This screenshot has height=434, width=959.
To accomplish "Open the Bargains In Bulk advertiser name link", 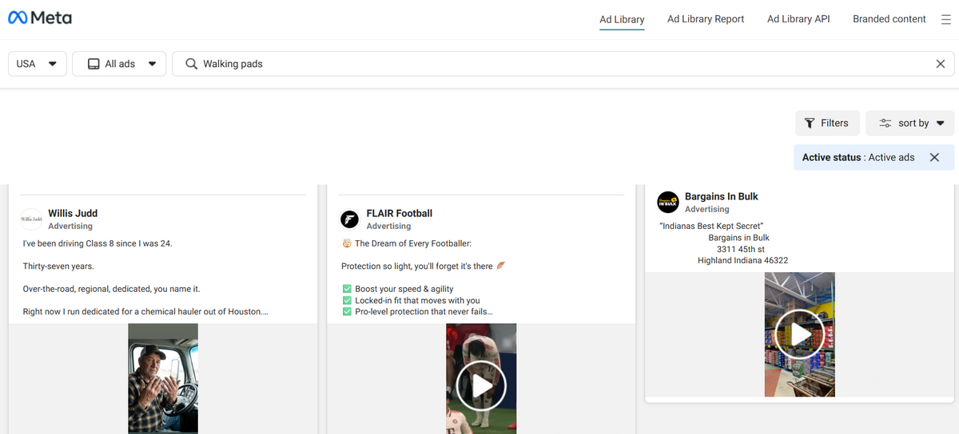I will [x=722, y=196].
